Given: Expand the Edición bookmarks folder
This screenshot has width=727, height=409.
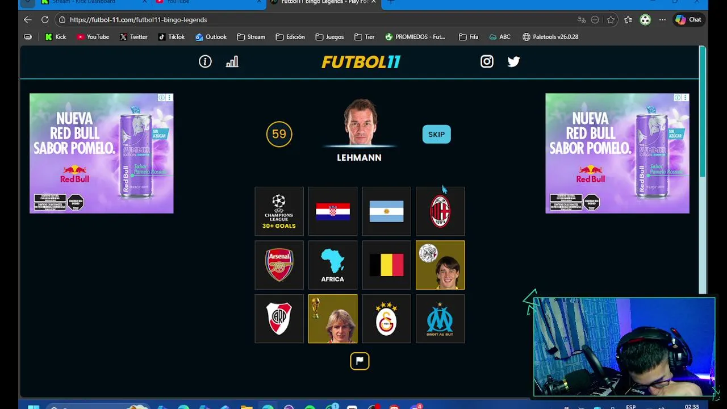Looking at the screenshot, I should pos(290,37).
